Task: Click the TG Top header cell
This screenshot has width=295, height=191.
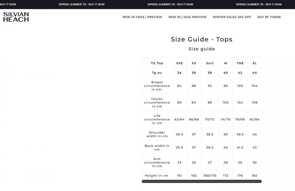Action: coord(157,63)
